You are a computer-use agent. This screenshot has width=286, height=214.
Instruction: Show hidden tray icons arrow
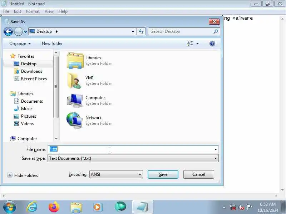(x=224, y=207)
